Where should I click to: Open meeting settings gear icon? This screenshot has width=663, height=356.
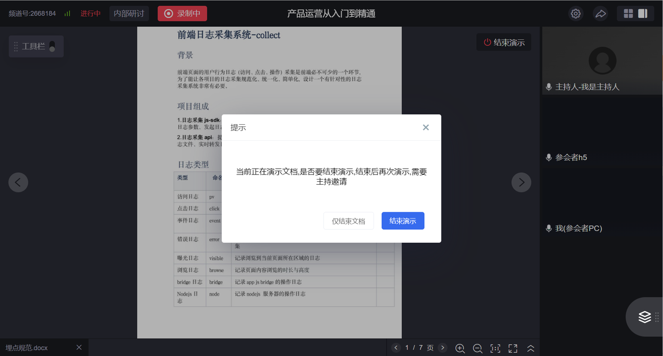[x=575, y=13]
